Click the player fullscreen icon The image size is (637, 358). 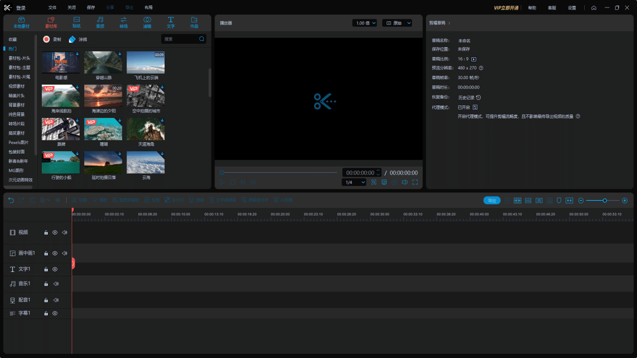click(x=415, y=182)
